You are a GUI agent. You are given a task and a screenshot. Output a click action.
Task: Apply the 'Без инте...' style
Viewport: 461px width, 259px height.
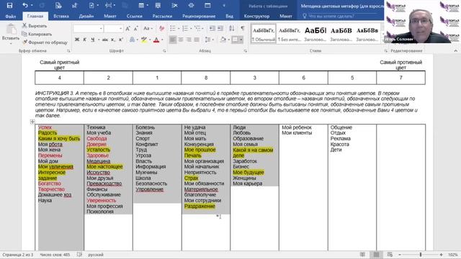(290, 34)
